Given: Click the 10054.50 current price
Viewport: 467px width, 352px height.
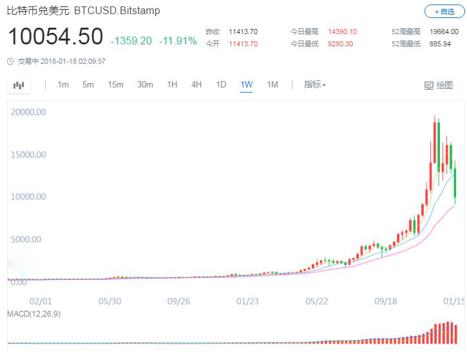Looking at the screenshot, I should click(x=55, y=37).
